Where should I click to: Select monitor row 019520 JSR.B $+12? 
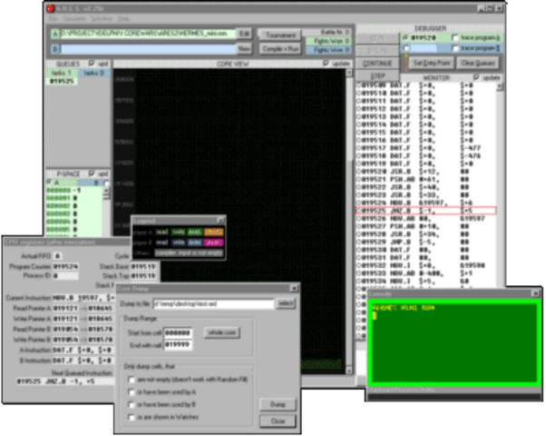point(426,172)
